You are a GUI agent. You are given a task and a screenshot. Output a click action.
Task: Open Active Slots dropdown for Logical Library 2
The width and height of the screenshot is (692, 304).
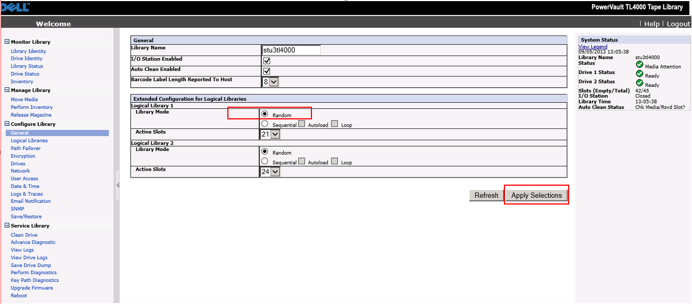(270, 172)
